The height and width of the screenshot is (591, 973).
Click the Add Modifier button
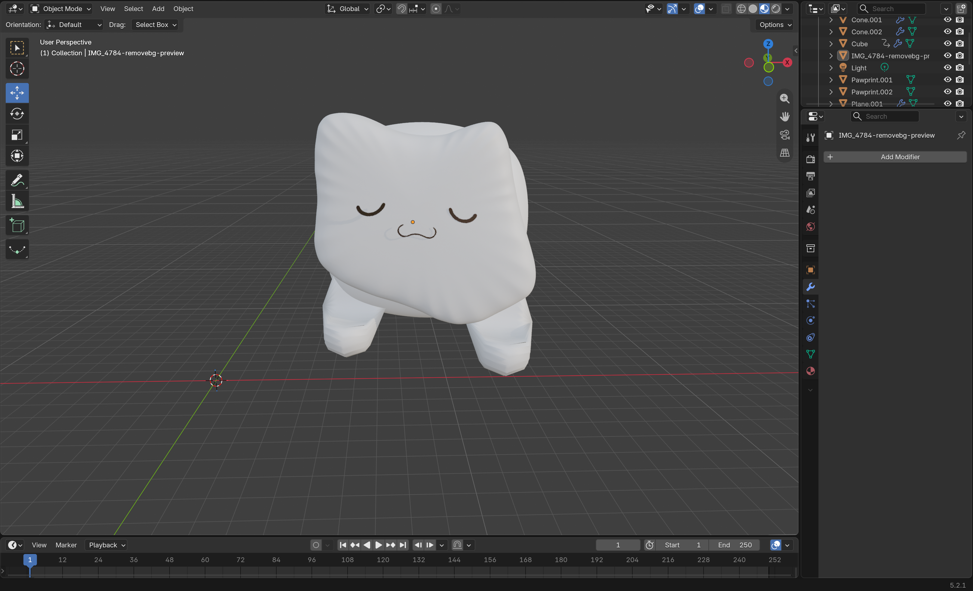point(895,157)
